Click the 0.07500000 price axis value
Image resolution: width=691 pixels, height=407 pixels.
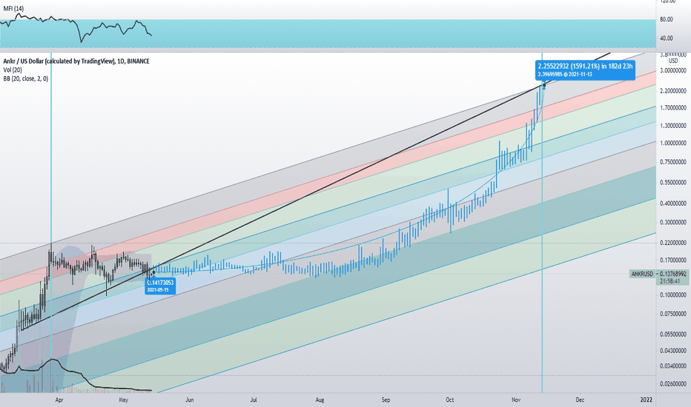point(673,314)
